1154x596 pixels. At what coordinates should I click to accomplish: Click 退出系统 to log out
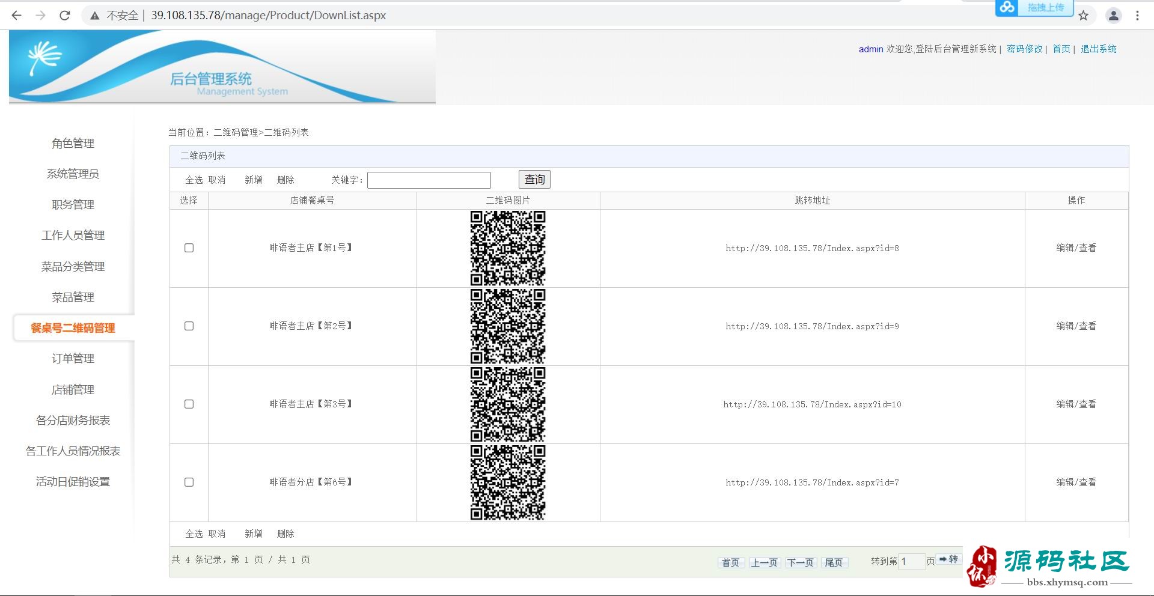[1099, 49]
